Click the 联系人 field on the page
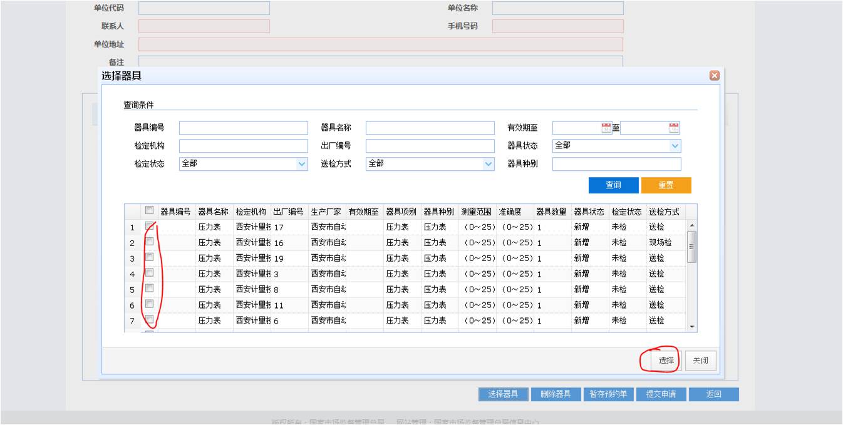This screenshot has height=425, width=843. pyautogui.click(x=204, y=26)
